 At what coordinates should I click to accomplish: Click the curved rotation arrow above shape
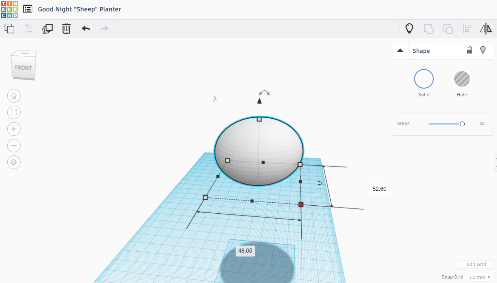tap(265, 93)
